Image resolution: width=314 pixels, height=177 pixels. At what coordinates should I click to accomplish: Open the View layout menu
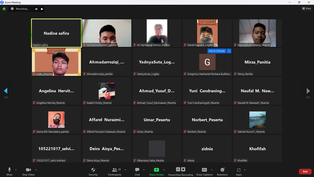pos(306,8)
